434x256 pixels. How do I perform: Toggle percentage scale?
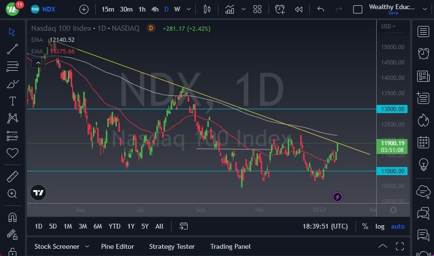pyautogui.click(x=365, y=226)
